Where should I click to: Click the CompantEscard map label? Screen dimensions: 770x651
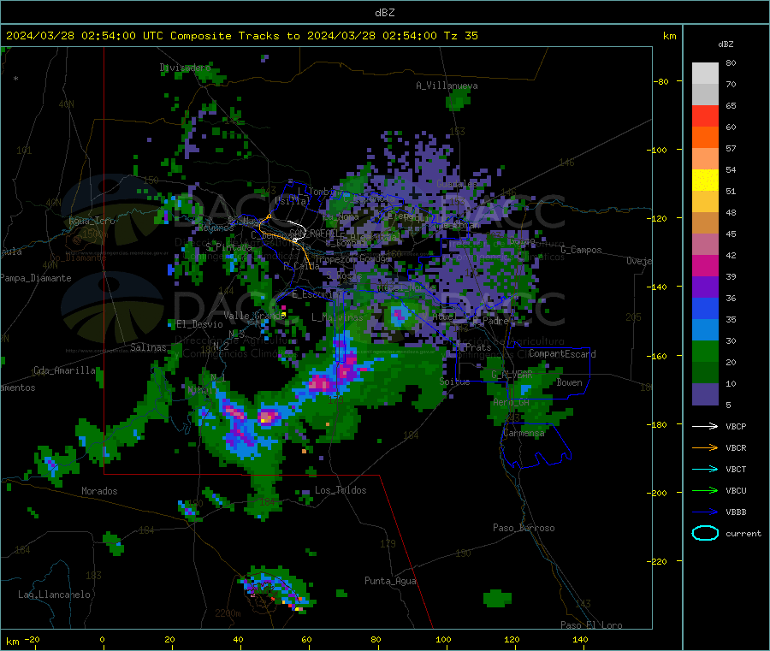pyautogui.click(x=562, y=354)
